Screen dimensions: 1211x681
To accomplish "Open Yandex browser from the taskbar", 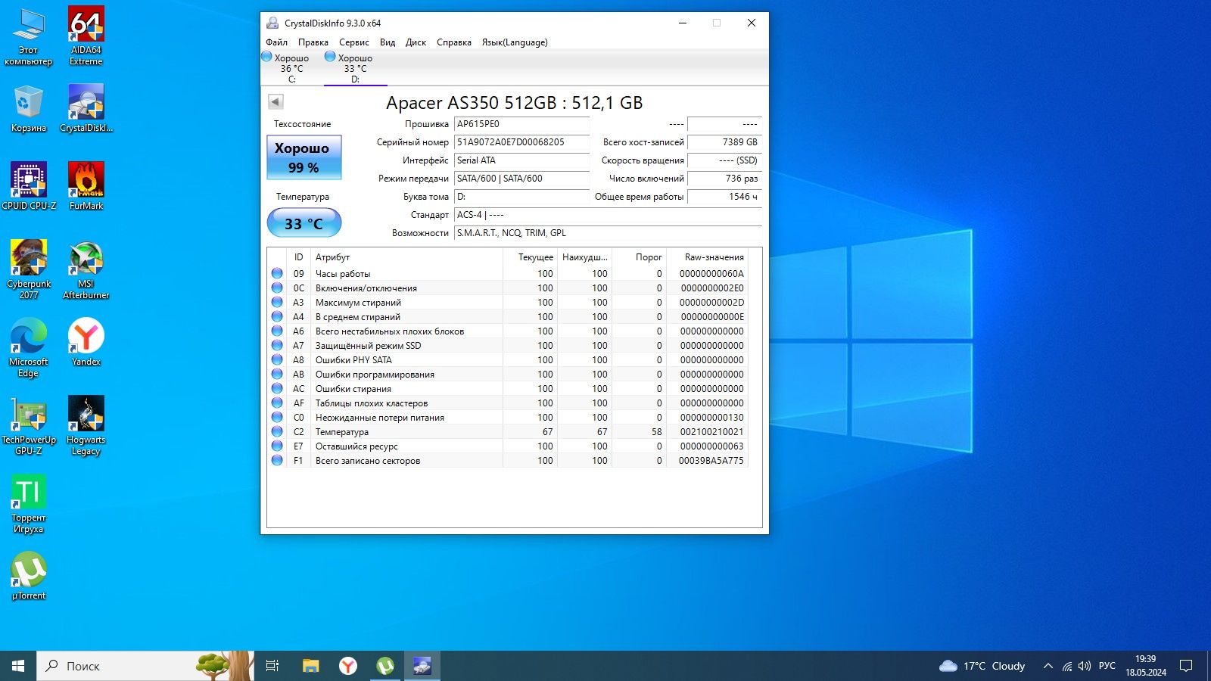I will coord(348,666).
